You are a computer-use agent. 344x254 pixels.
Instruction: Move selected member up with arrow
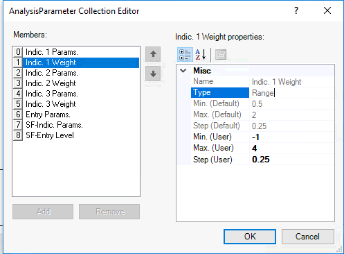coord(153,54)
